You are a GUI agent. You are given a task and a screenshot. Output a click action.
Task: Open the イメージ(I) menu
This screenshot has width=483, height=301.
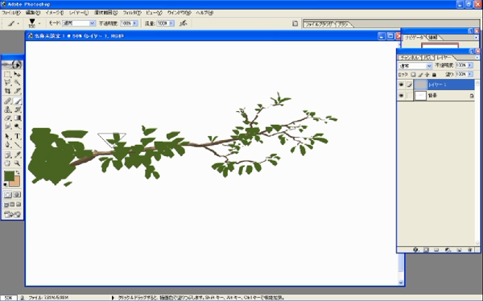click(55, 13)
